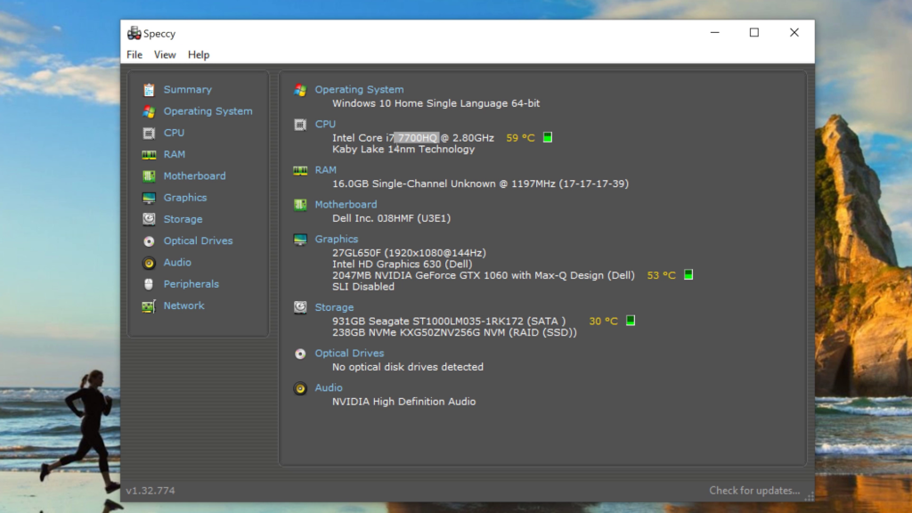Click "Dell Inc. 0J8HMF (U3E1)" text
Screen dimensions: 912x513
tap(392, 218)
